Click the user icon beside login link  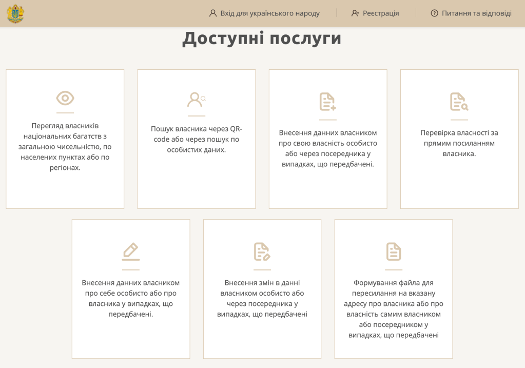213,13
